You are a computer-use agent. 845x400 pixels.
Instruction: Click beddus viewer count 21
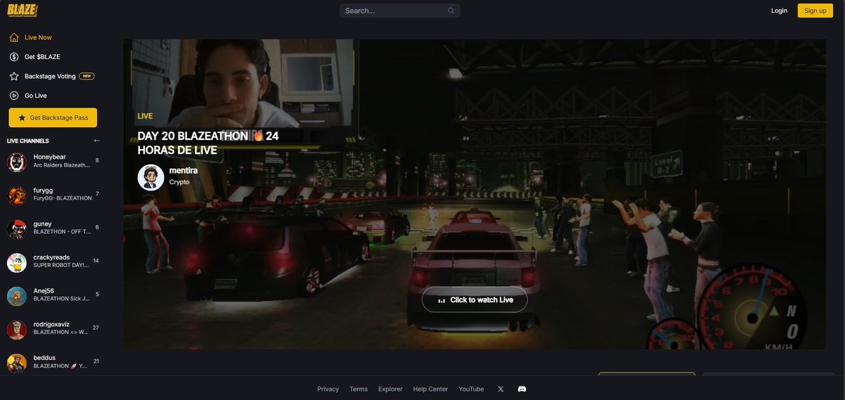[96, 361]
